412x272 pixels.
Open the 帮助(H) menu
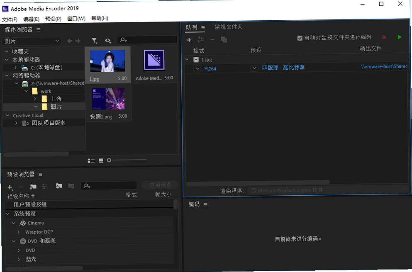click(x=100, y=18)
